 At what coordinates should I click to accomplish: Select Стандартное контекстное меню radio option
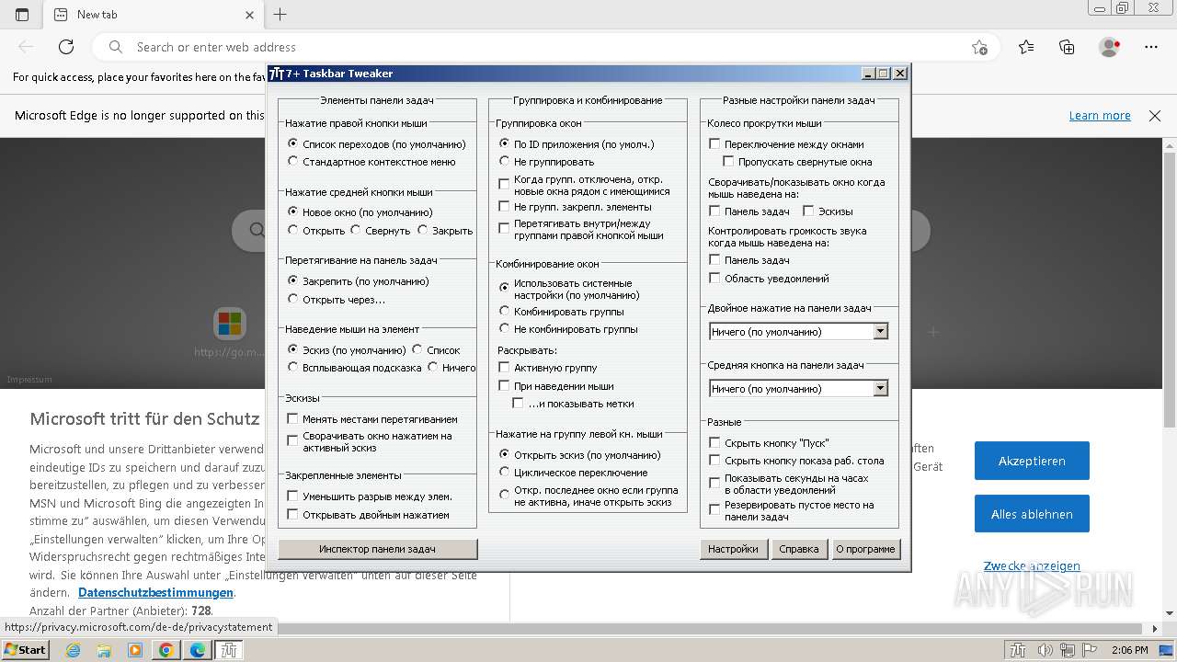click(371, 162)
